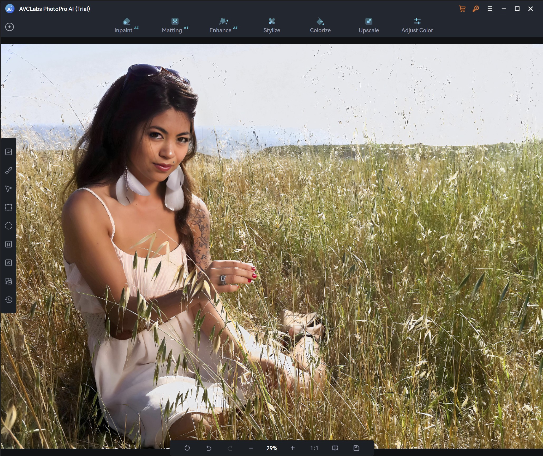Select the Brush tool in the sidebar
Image resolution: width=543 pixels, height=456 pixels.
pos(8,170)
